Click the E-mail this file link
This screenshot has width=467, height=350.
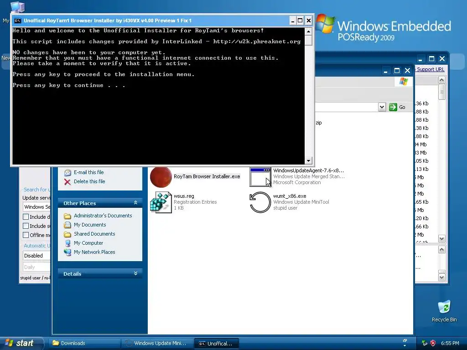click(x=89, y=172)
